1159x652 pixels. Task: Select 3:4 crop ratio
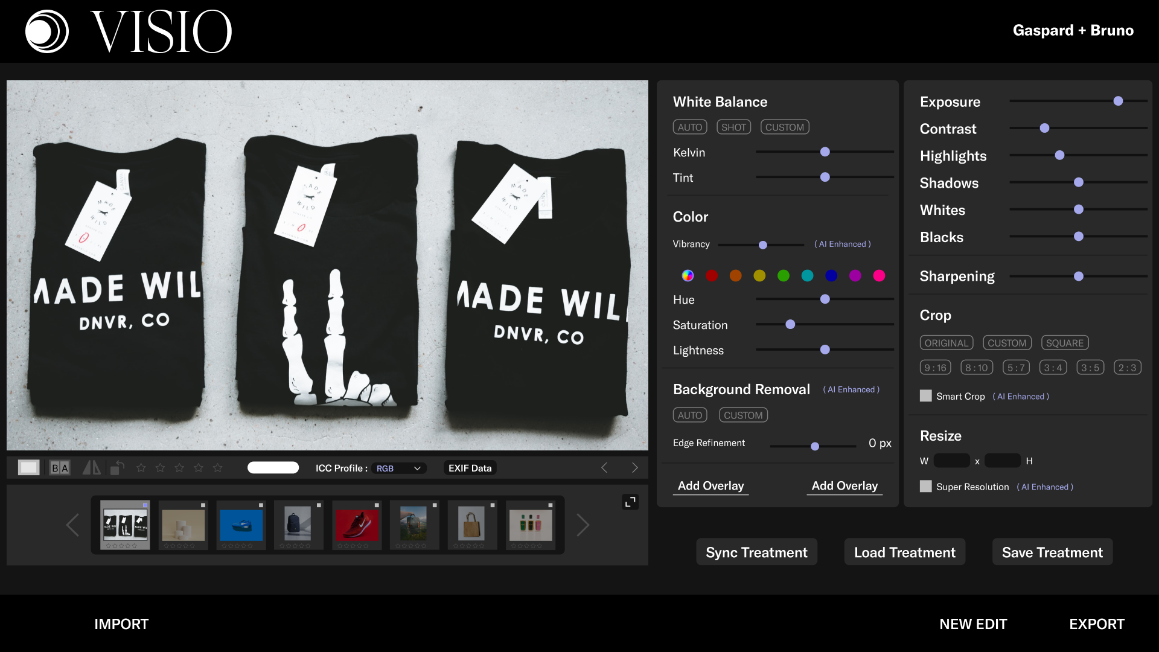tap(1053, 368)
